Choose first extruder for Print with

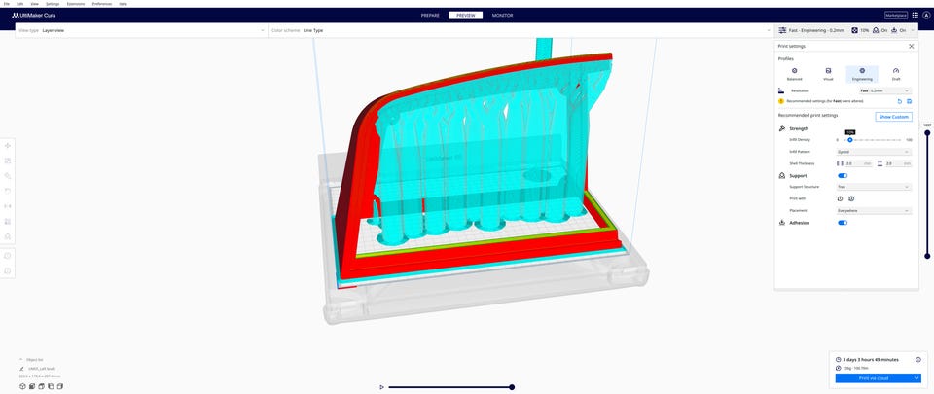click(840, 198)
